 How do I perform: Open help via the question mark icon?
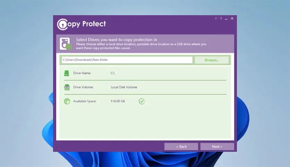pos(221,18)
